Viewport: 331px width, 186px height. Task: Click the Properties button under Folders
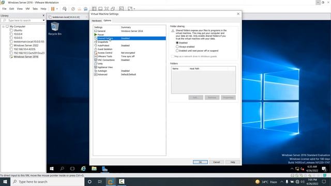(x=228, y=98)
